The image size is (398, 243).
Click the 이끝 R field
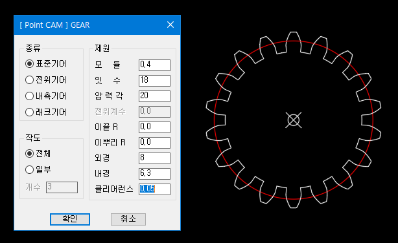(x=154, y=127)
